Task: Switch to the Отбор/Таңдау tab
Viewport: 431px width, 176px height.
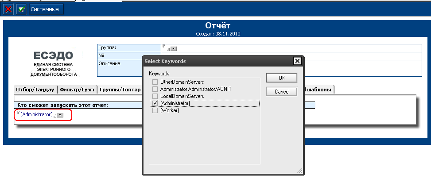Action: coord(35,90)
